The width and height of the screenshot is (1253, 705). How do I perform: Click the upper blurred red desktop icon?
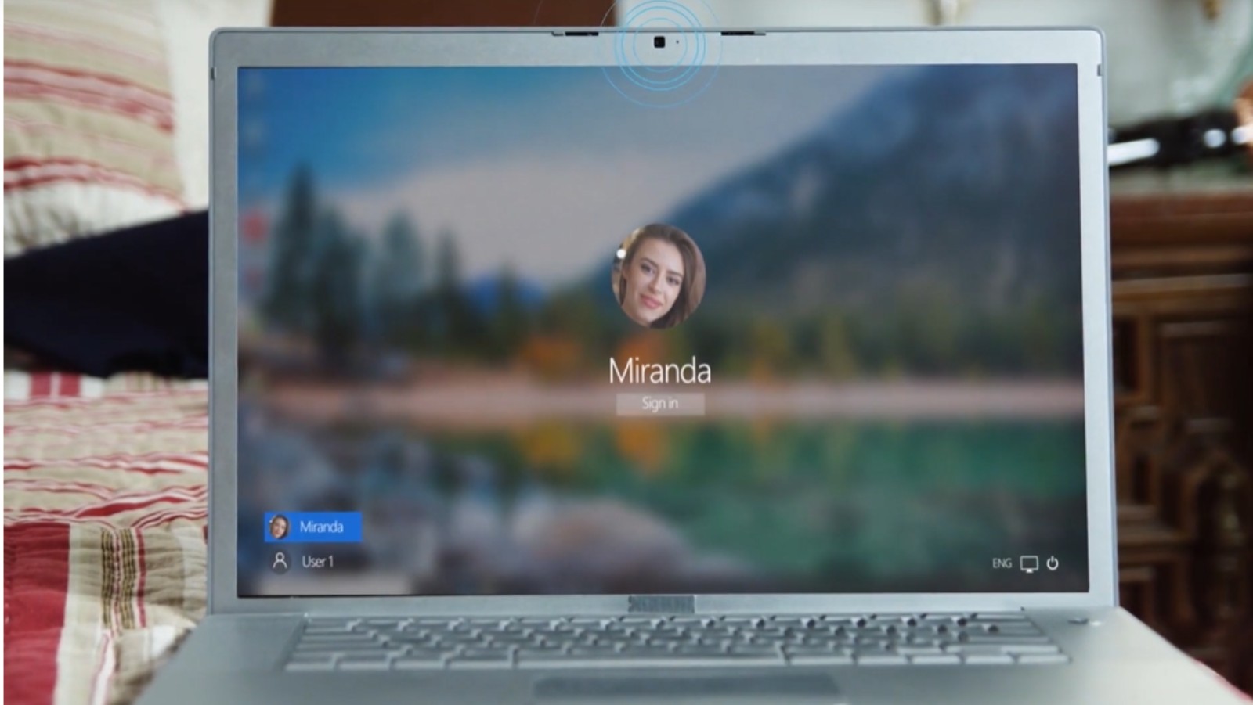tap(255, 228)
